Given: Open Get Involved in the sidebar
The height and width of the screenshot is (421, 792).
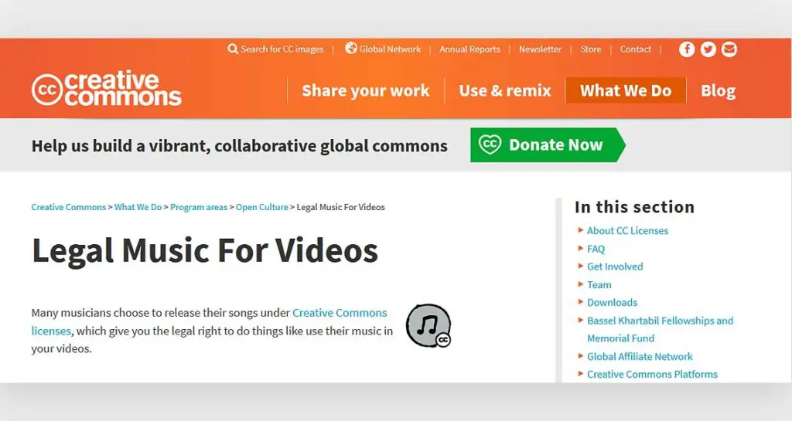Looking at the screenshot, I should tap(615, 267).
